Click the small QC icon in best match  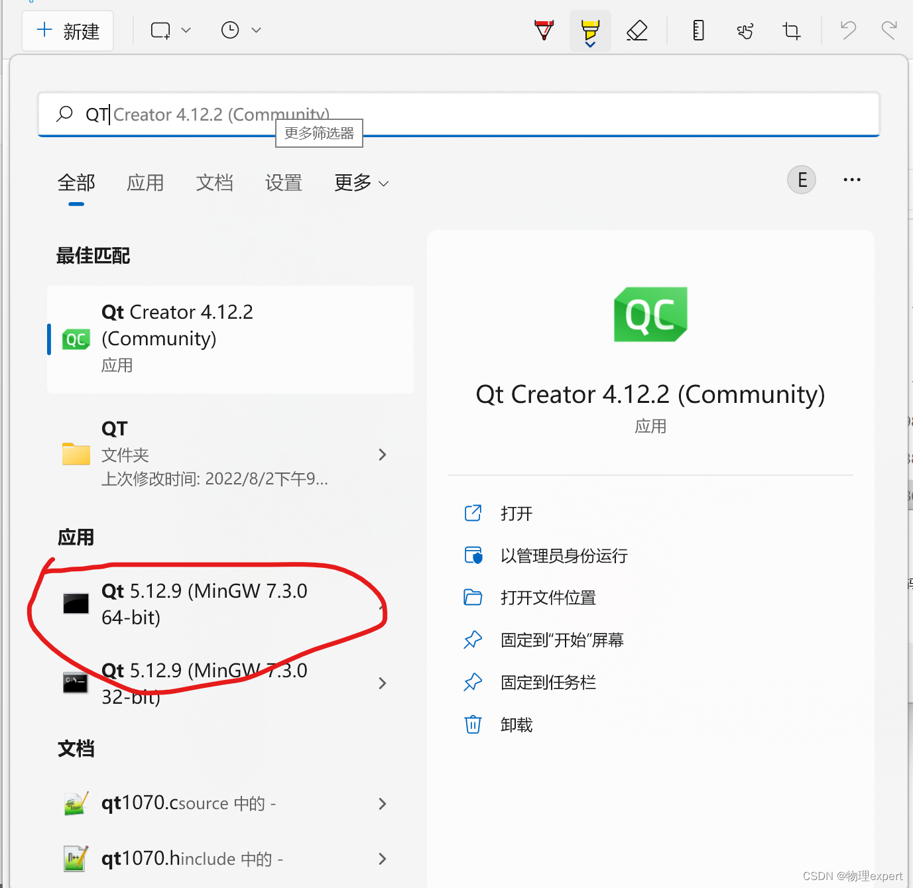point(76,339)
